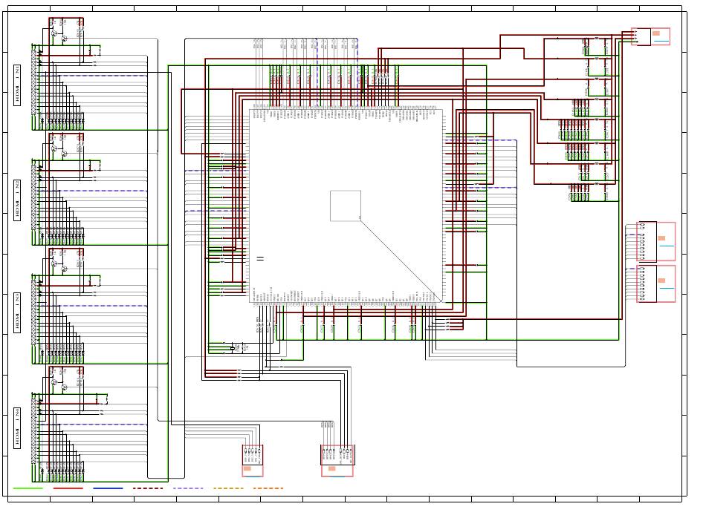The image size is (706, 521).
Task: Select the upper eight-pin connector on right edge
Action: click(x=657, y=241)
